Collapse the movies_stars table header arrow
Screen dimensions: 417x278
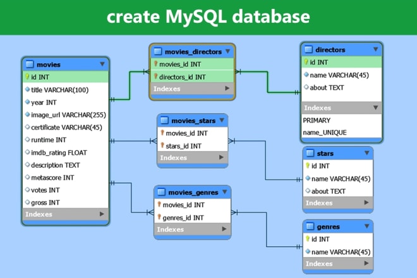[222, 120]
